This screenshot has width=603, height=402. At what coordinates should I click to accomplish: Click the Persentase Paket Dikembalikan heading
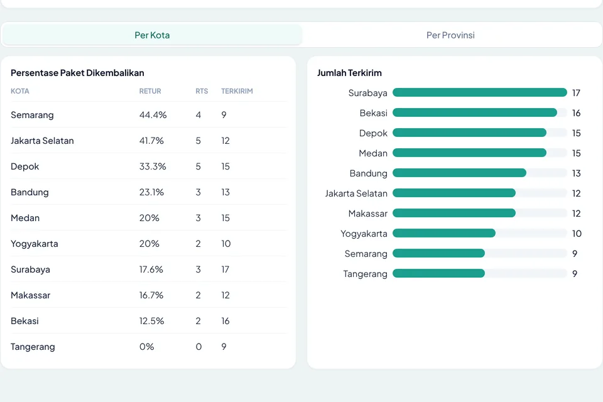click(77, 73)
